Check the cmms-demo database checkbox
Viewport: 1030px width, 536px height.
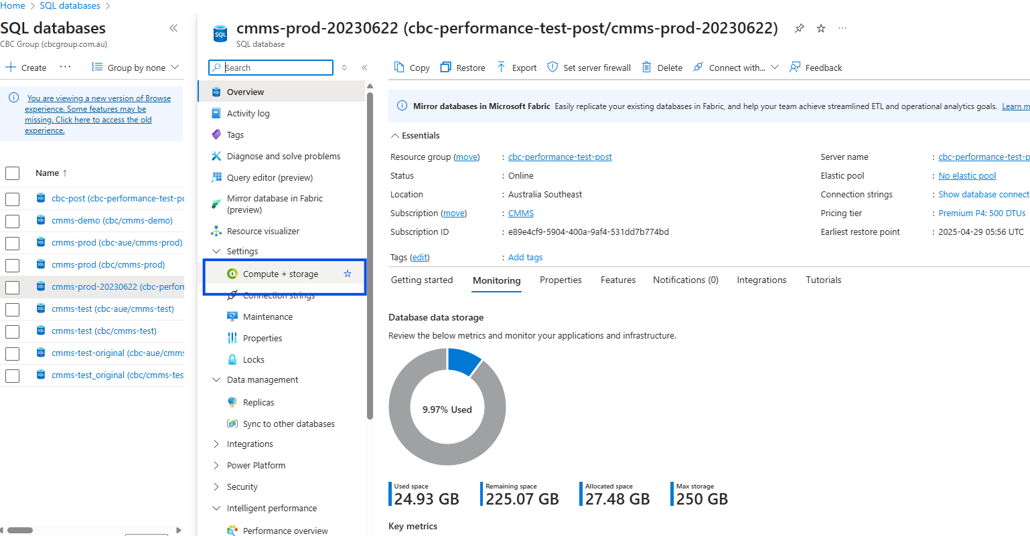12,221
